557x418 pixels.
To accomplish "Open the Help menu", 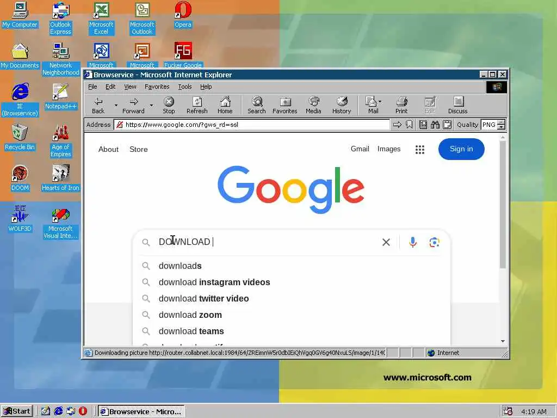I will (206, 87).
